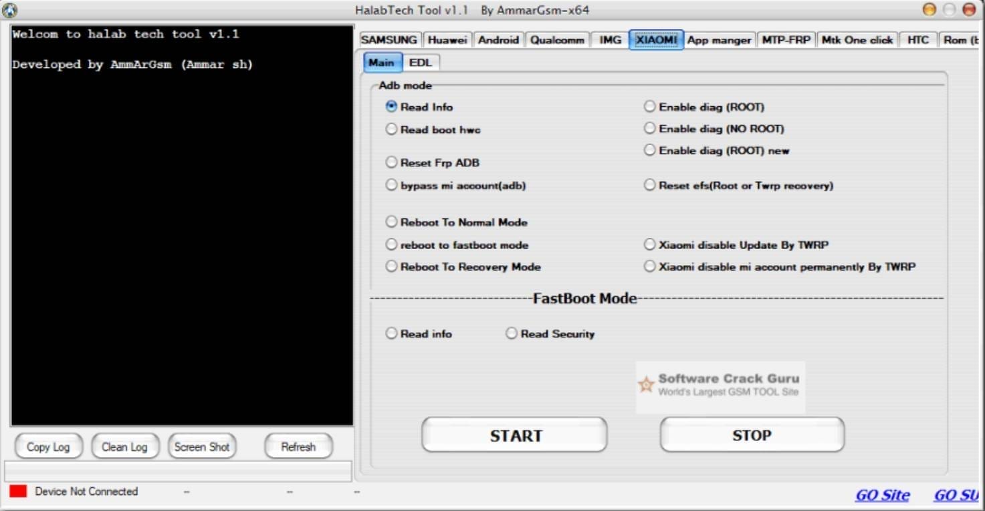Choose Enable diag (NO ROOT)
The image size is (985, 511).
click(649, 128)
